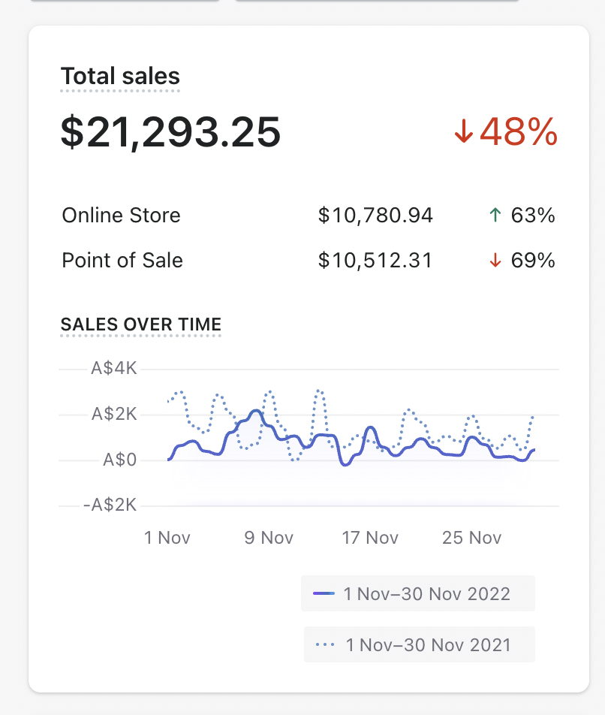Click the solid line swatch in 2022 legend

pyautogui.click(x=324, y=594)
